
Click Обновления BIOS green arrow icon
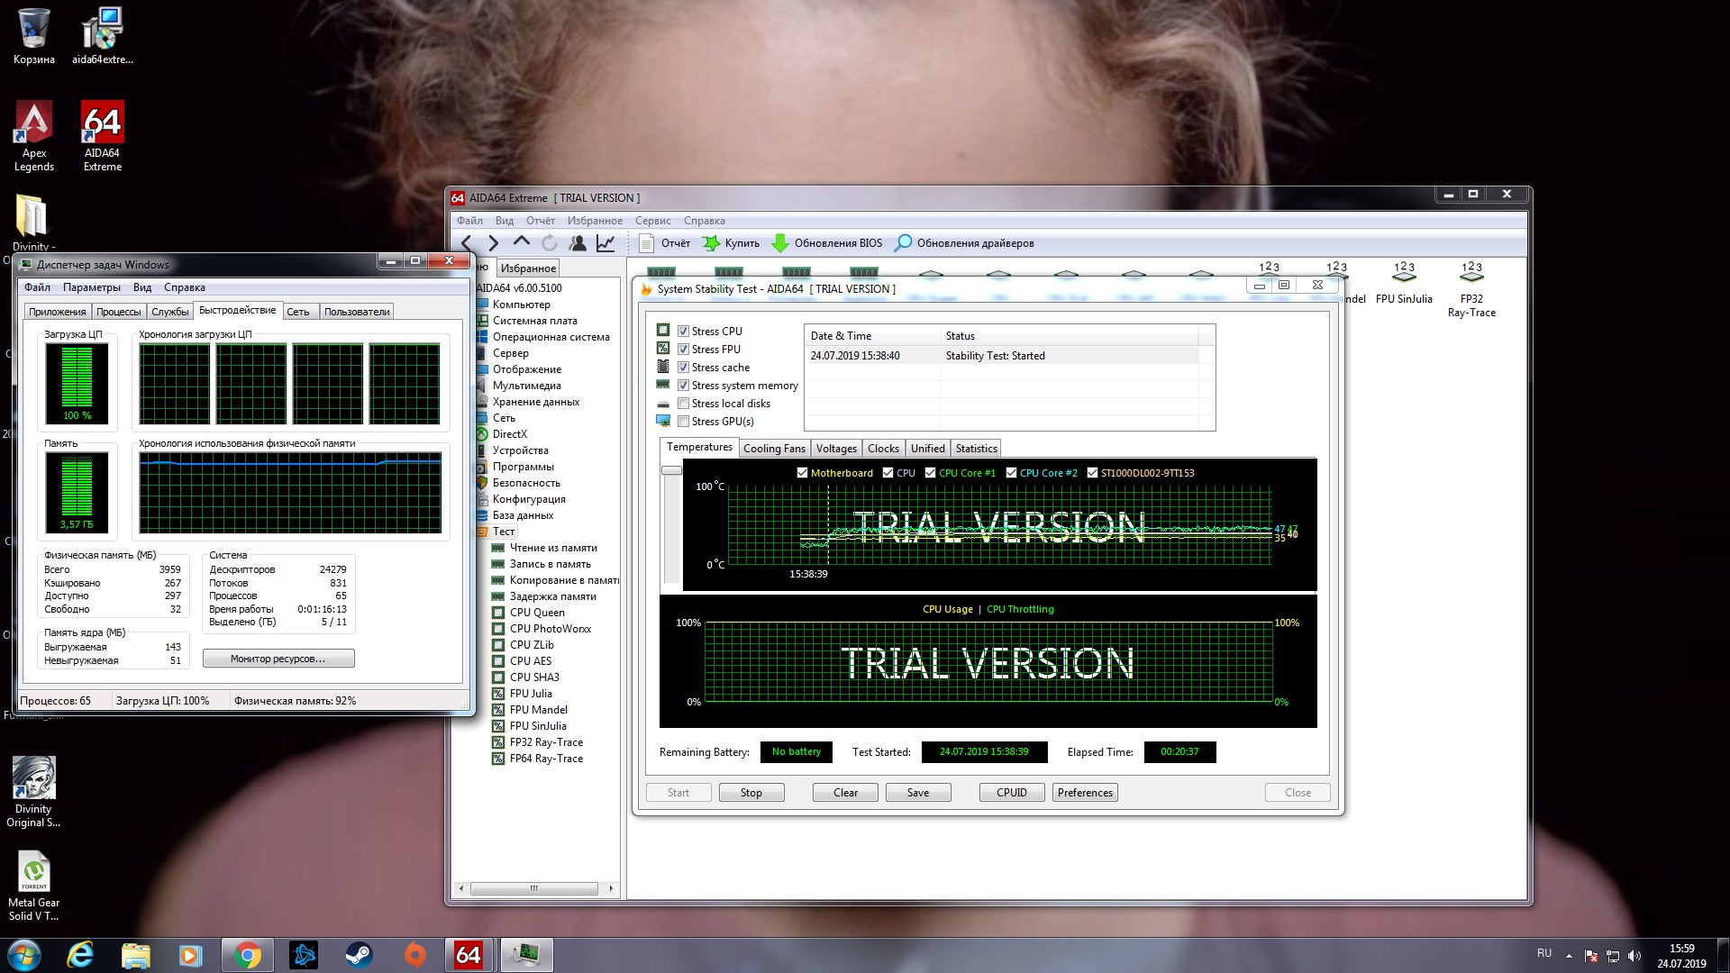(780, 243)
